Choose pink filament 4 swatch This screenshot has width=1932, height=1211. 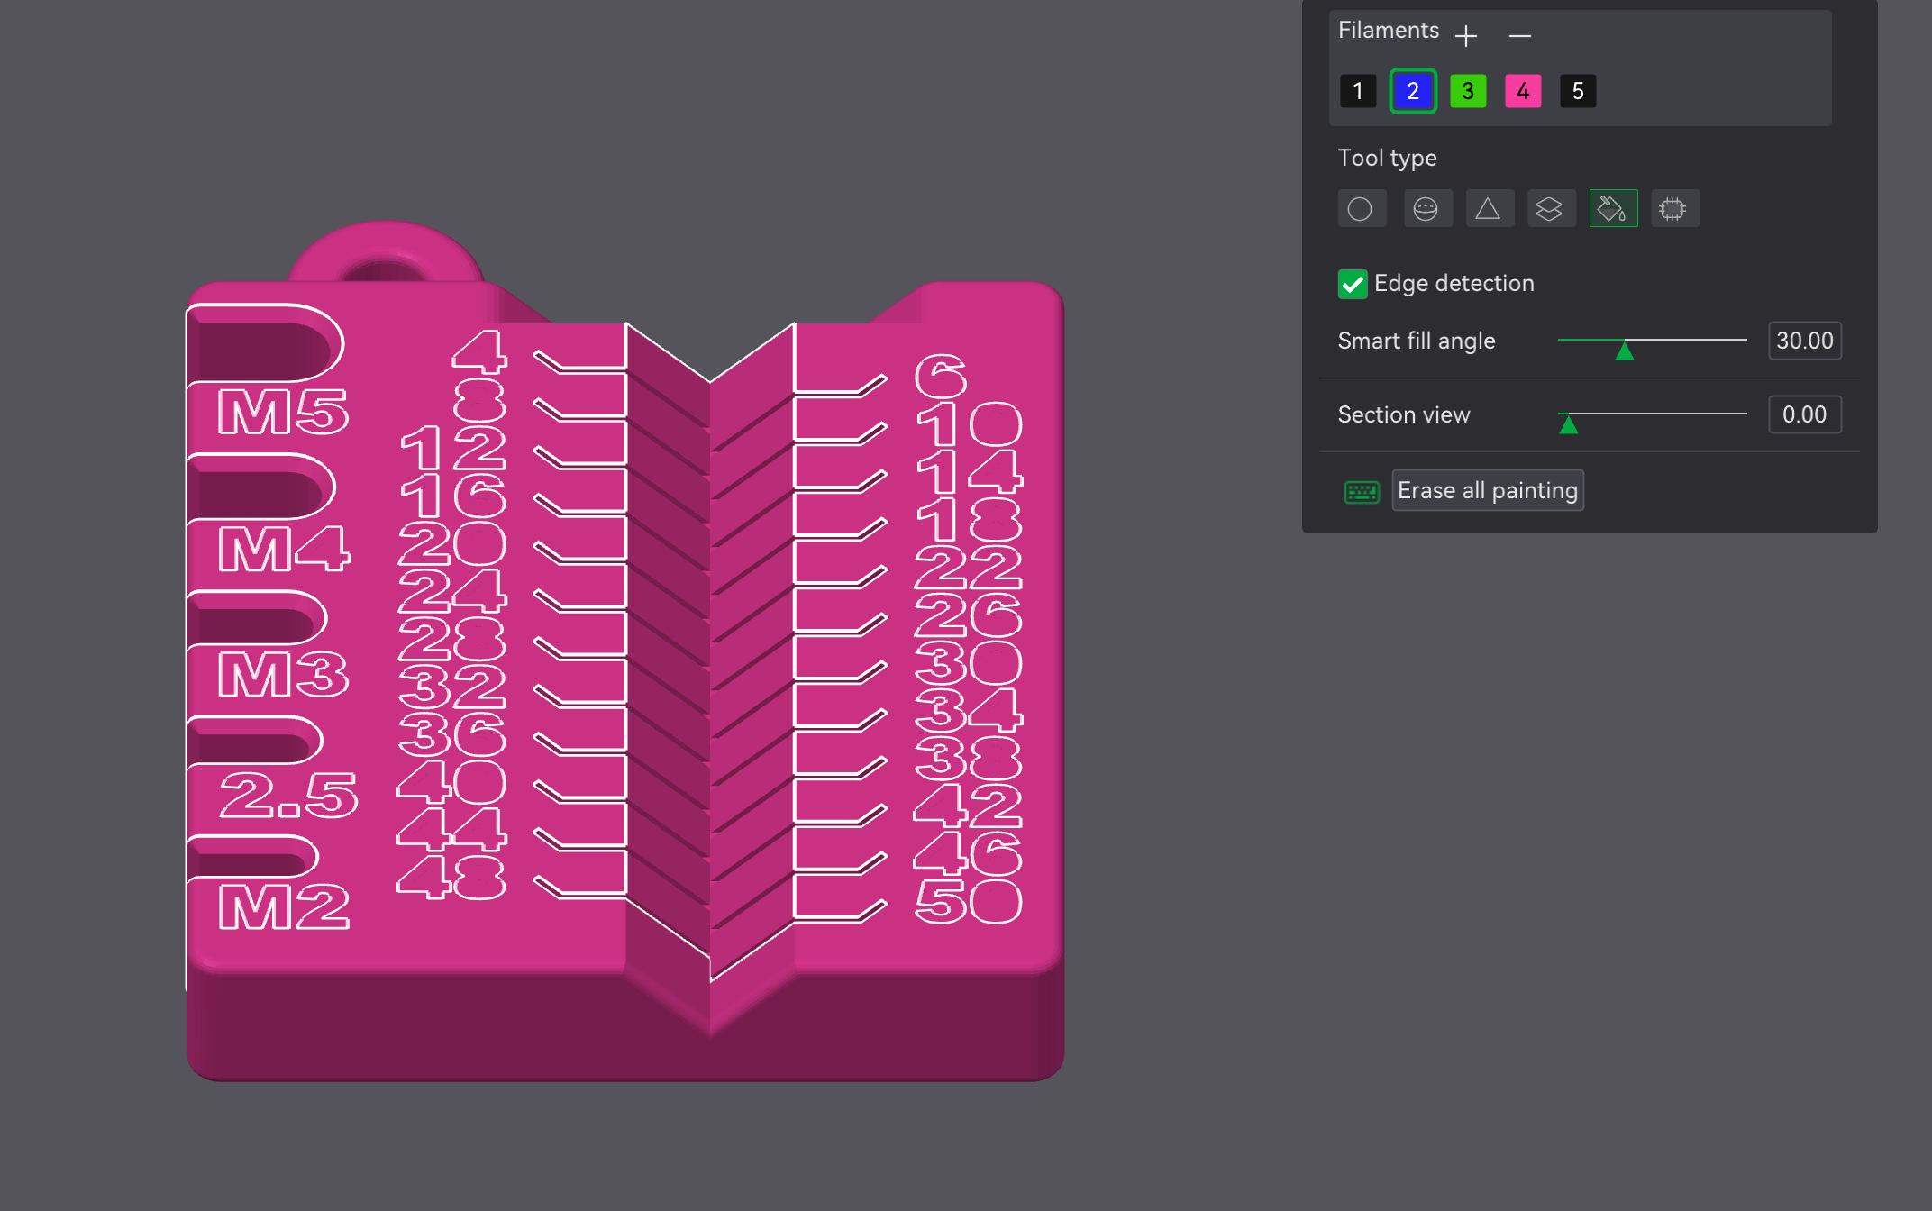[x=1523, y=91]
